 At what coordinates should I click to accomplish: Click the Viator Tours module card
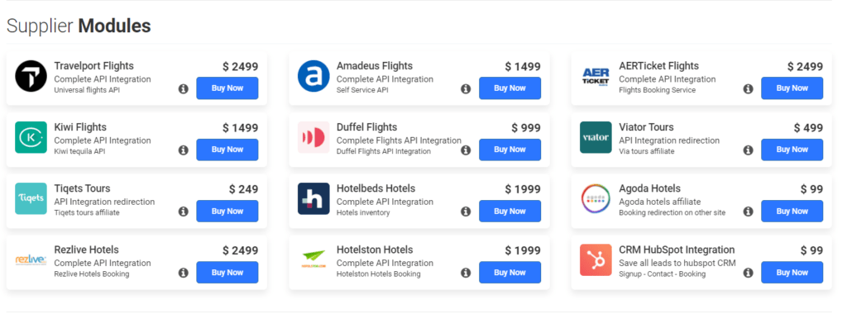[701, 140]
